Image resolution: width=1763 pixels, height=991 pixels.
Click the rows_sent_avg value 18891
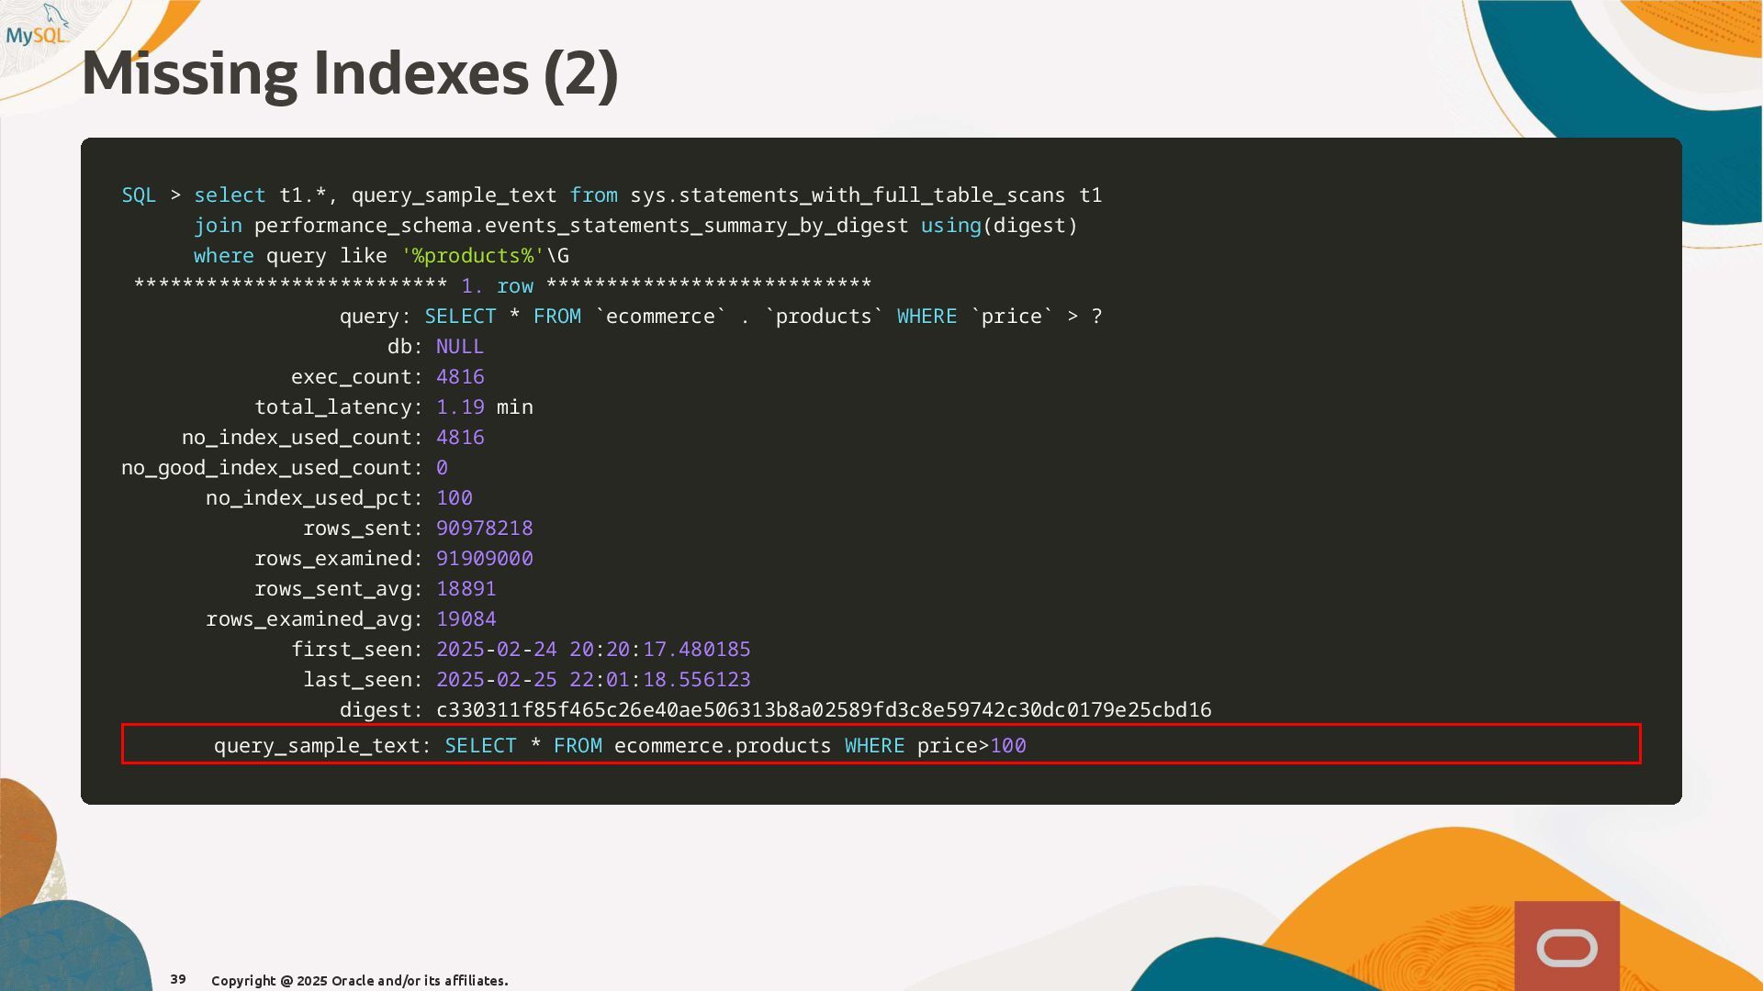click(466, 589)
